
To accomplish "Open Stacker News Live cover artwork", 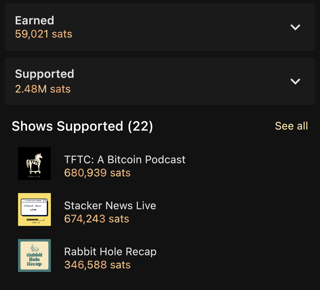I will point(34,209).
